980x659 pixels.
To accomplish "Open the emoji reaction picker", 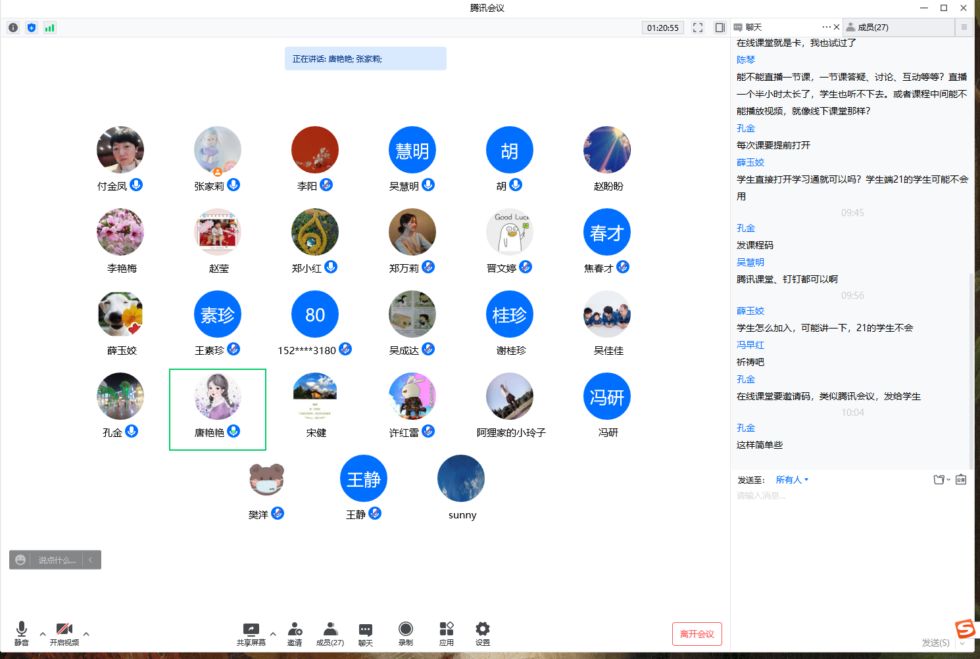I will [20, 560].
